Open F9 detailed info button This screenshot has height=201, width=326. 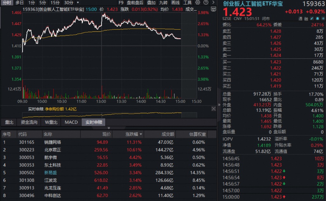pos(121,3)
